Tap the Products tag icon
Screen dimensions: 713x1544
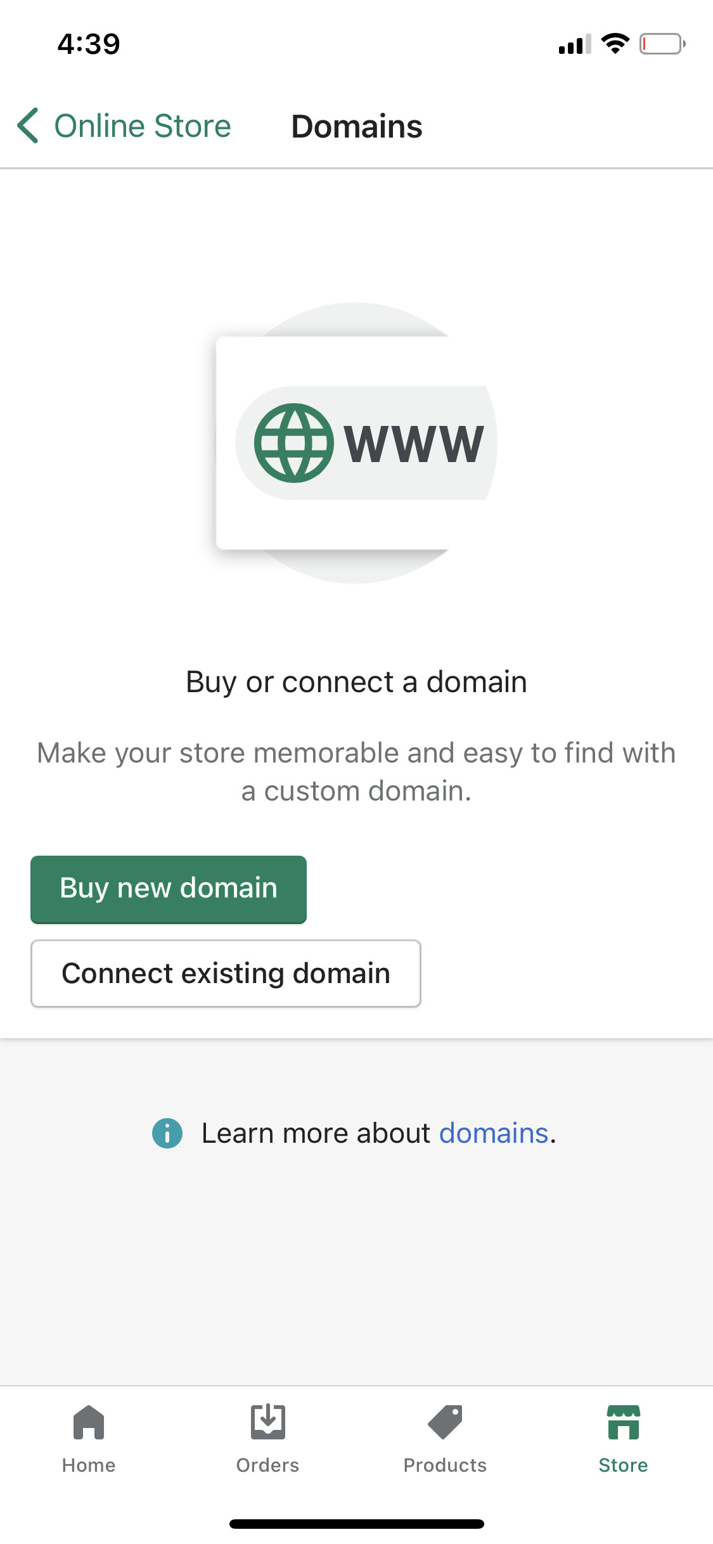click(x=445, y=1422)
